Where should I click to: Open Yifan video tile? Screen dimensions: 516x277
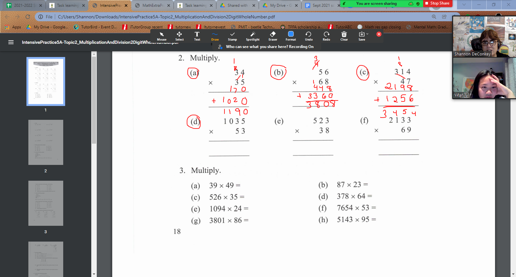[484, 78]
